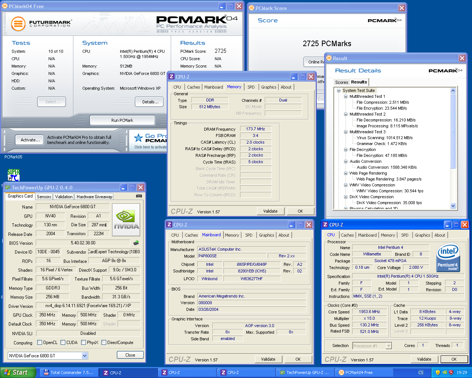The height and width of the screenshot is (378, 472).
Task: Click the Go Pro star icon
Action: (138, 138)
